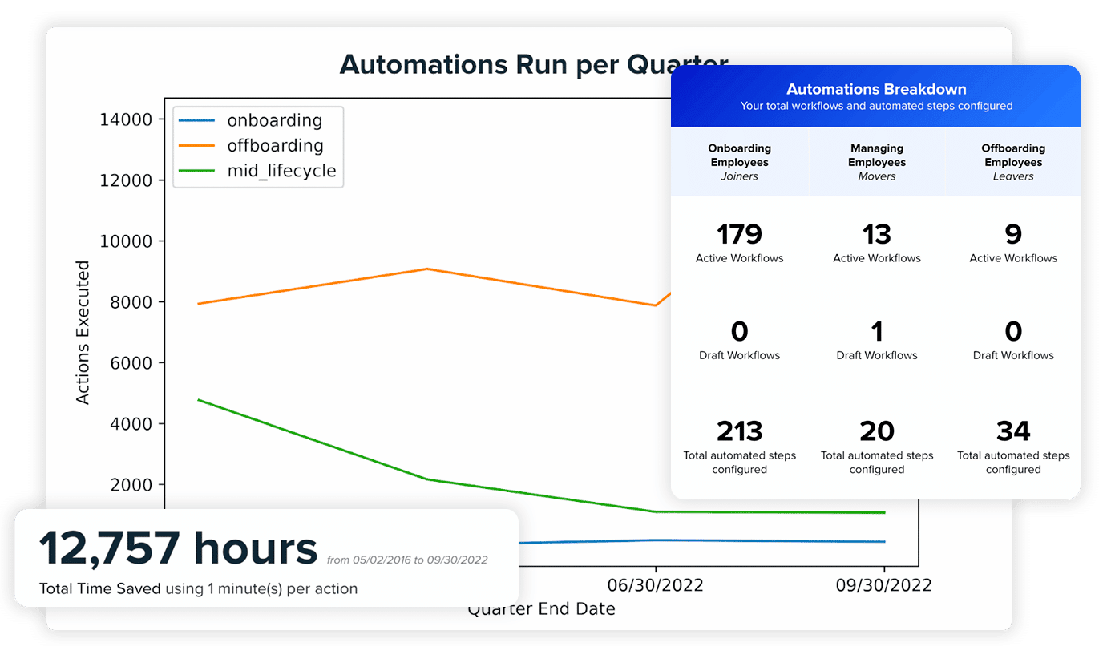Click the 213 total automated steps figure
1103x663 pixels.
click(x=739, y=431)
